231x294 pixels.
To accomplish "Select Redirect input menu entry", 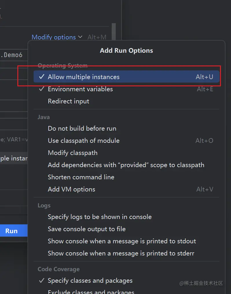I will [x=69, y=101].
